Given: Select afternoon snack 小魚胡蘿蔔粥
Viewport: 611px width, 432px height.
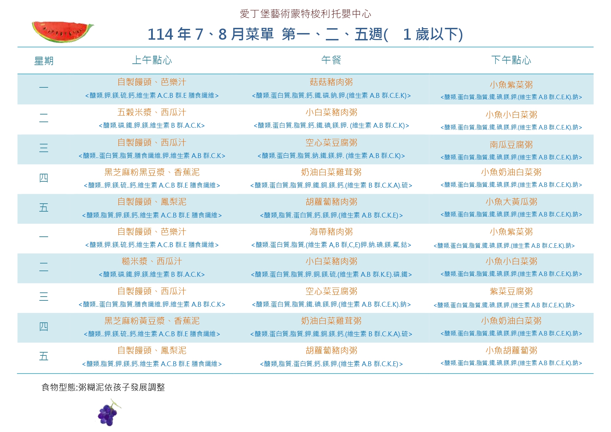Looking at the screenshot, I should 511,351.
